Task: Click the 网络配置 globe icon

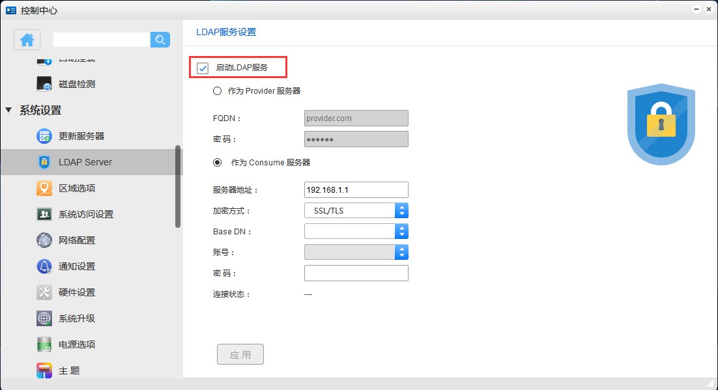Action: tap(44, 240)
